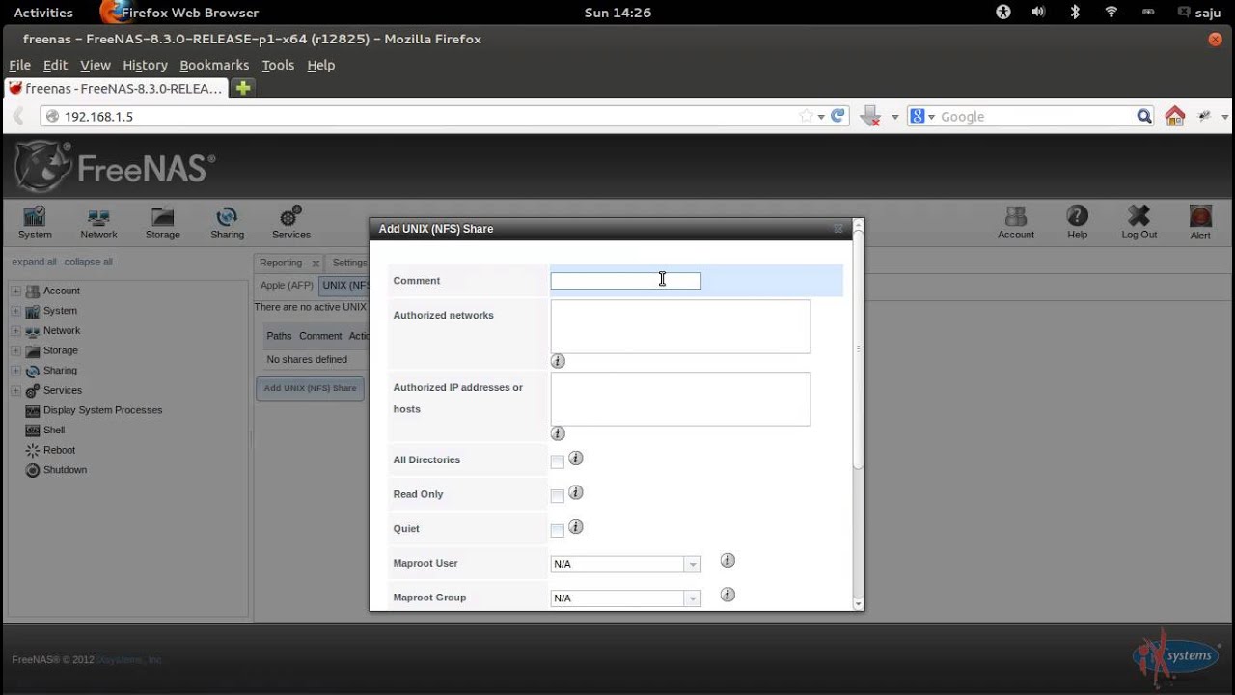The image size is (1235, 695).
Task: Click Add UNIX (NFS) Share button
Action: pos(310,388)
